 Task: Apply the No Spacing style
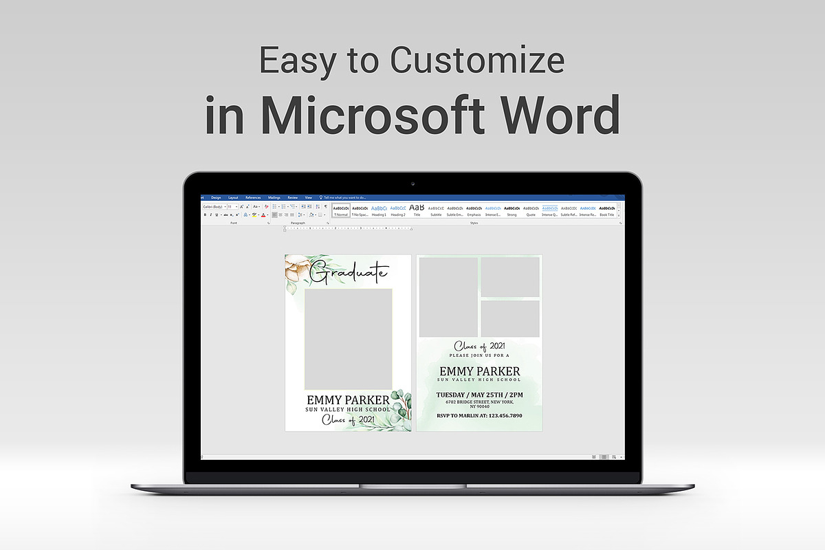360,211
